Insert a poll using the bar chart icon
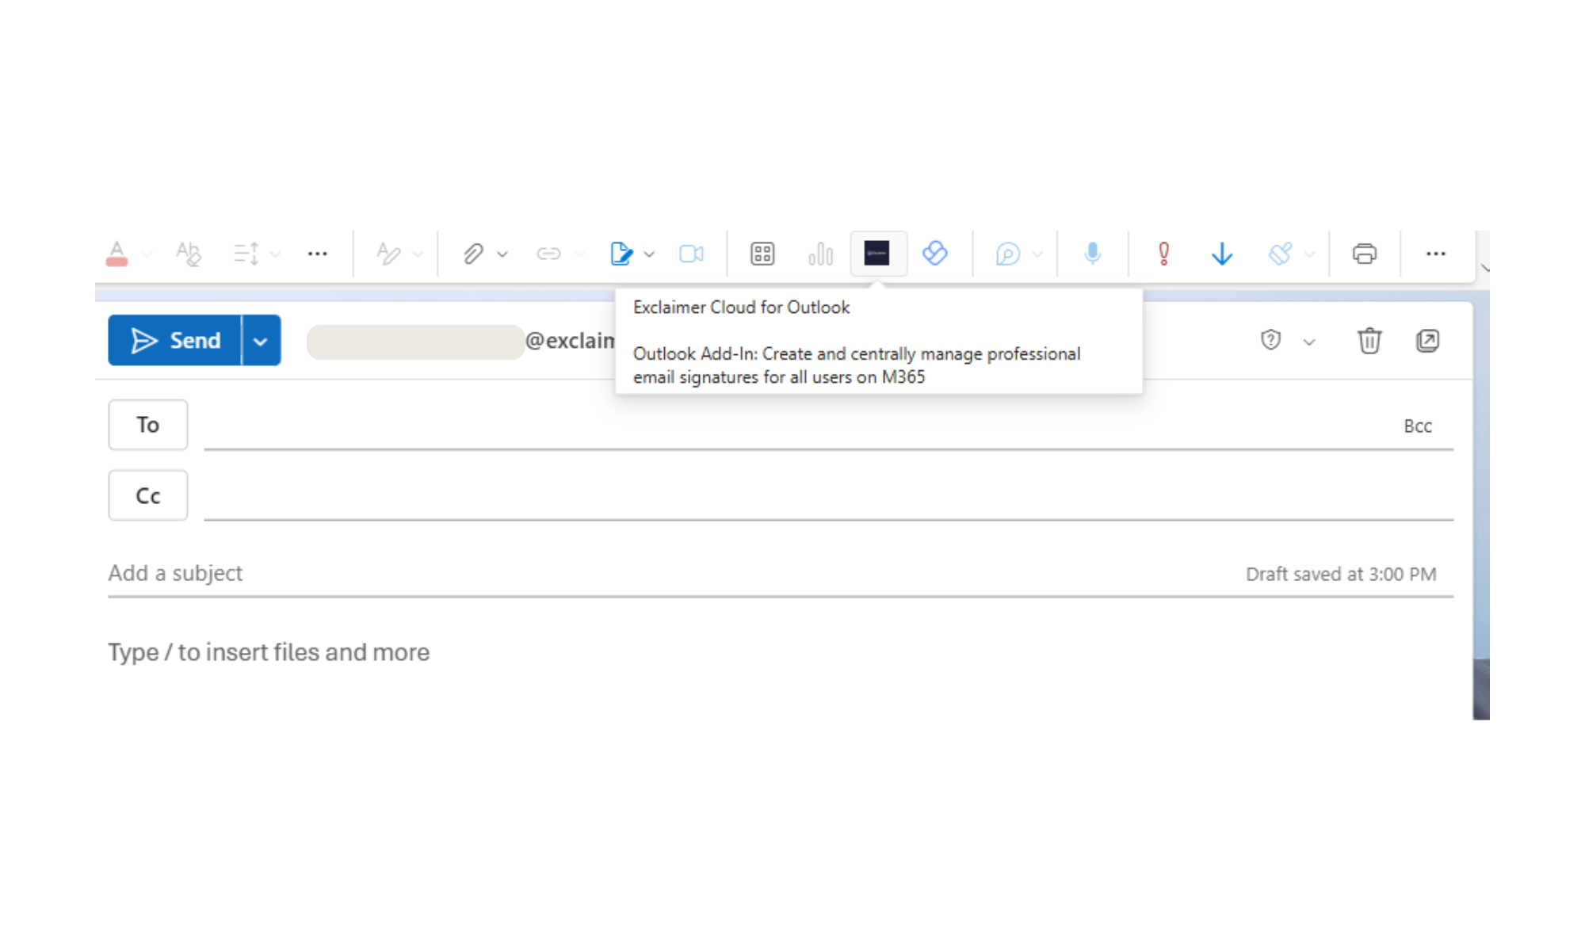 (x=820, y=254)
